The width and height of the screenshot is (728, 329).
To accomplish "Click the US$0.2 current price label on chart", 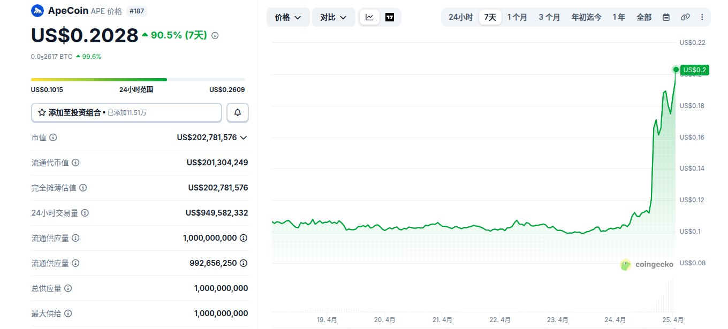I will coord(695,70).
